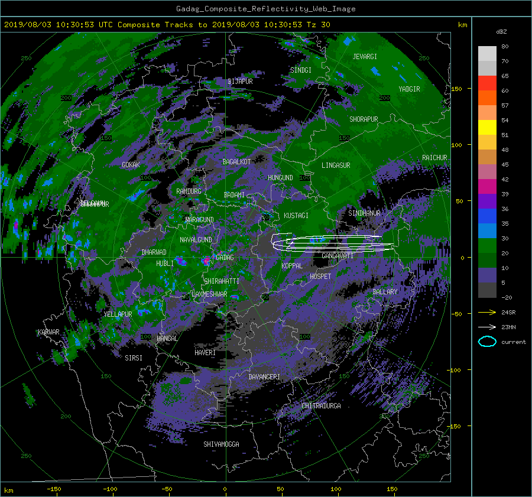Image resolution: width=532 pixels, height=497 pixels.
Task: Click the KUSTAGI city label
Action: pyautogui.click(x=296, y=216)
